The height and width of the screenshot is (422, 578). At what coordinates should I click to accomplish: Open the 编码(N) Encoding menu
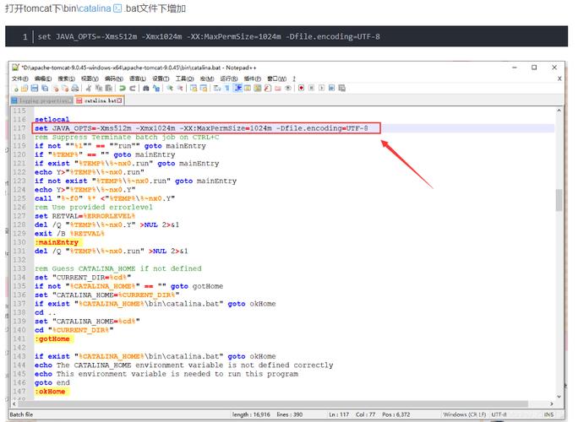pos(113,78)
